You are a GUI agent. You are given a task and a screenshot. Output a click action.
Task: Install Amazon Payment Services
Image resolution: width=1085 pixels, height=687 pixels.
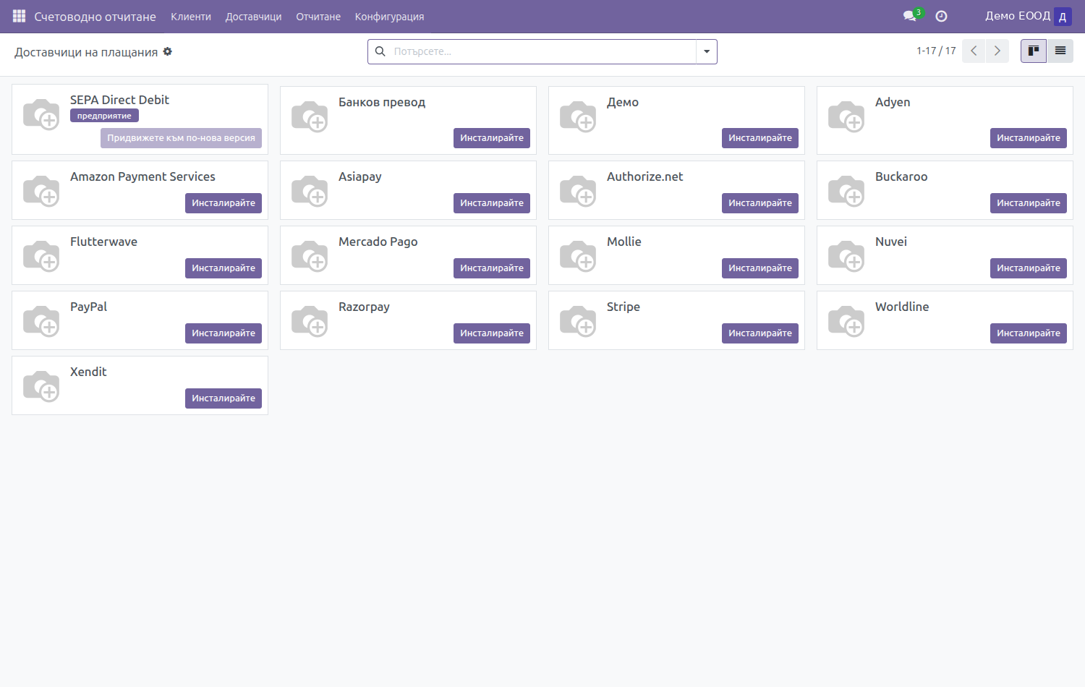(x=224, y=203)
